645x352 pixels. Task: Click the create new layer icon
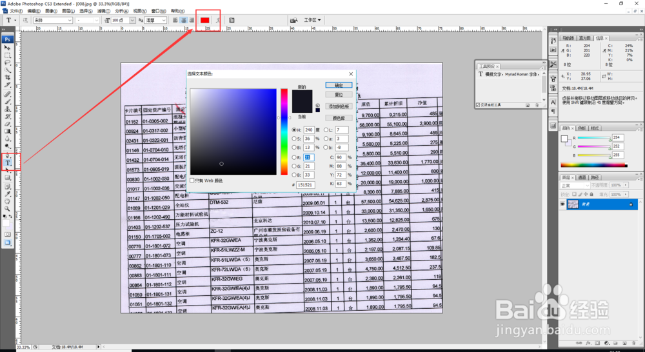(x=624, y=343)
